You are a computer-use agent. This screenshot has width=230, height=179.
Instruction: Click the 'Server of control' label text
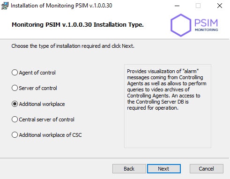(38, 88)
